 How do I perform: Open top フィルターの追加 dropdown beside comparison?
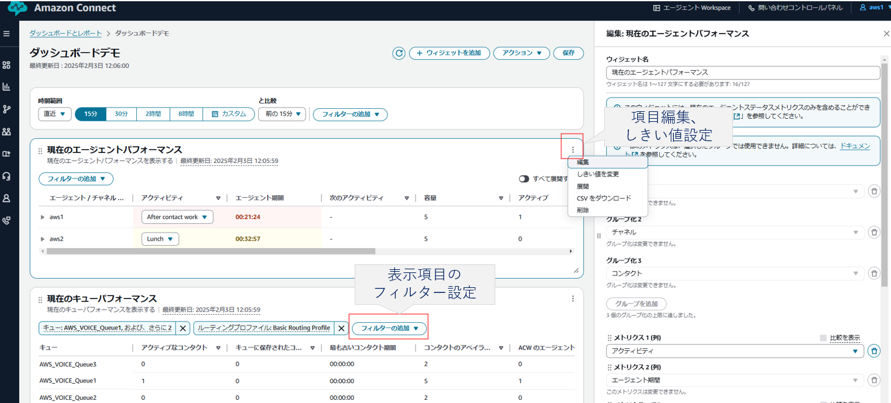tap(350, 114)
